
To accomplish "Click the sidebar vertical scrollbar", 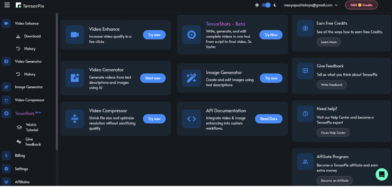I will [x=57, y=81].
